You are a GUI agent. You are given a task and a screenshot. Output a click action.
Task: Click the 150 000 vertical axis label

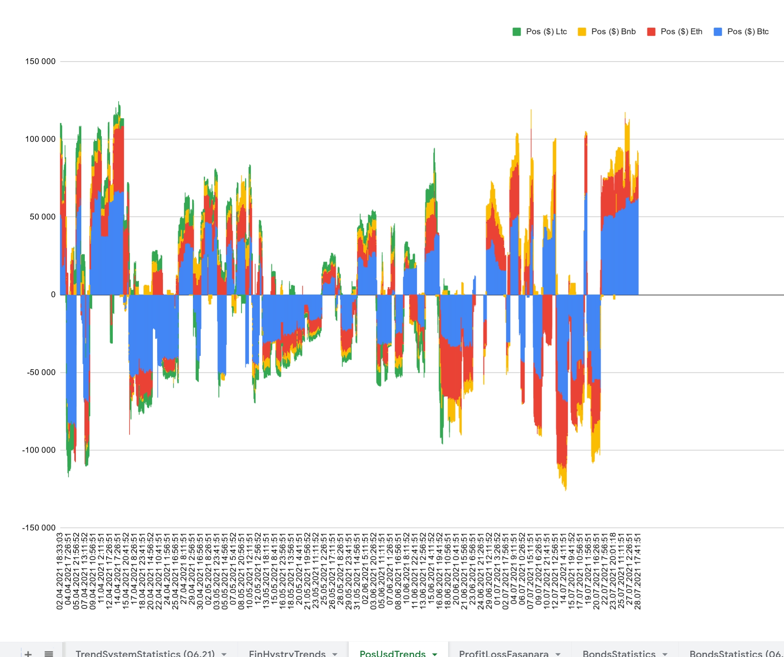(x=40, y=61)
